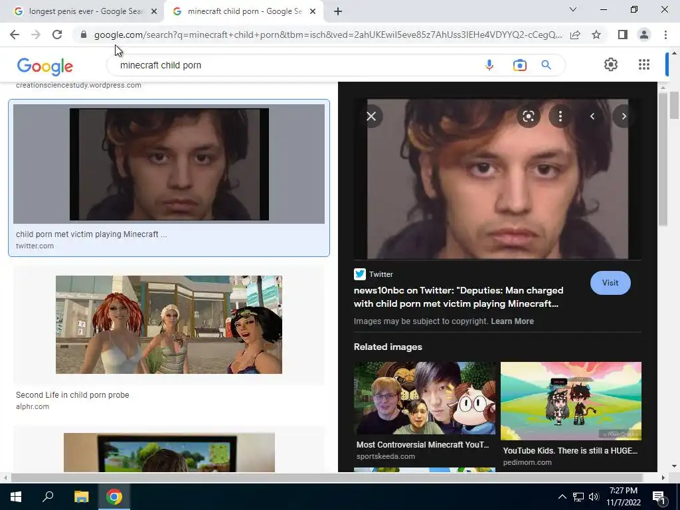Open the Google apps grid
Screen dimensions: 680x510
pyautogui.click(x=644, y=64)
